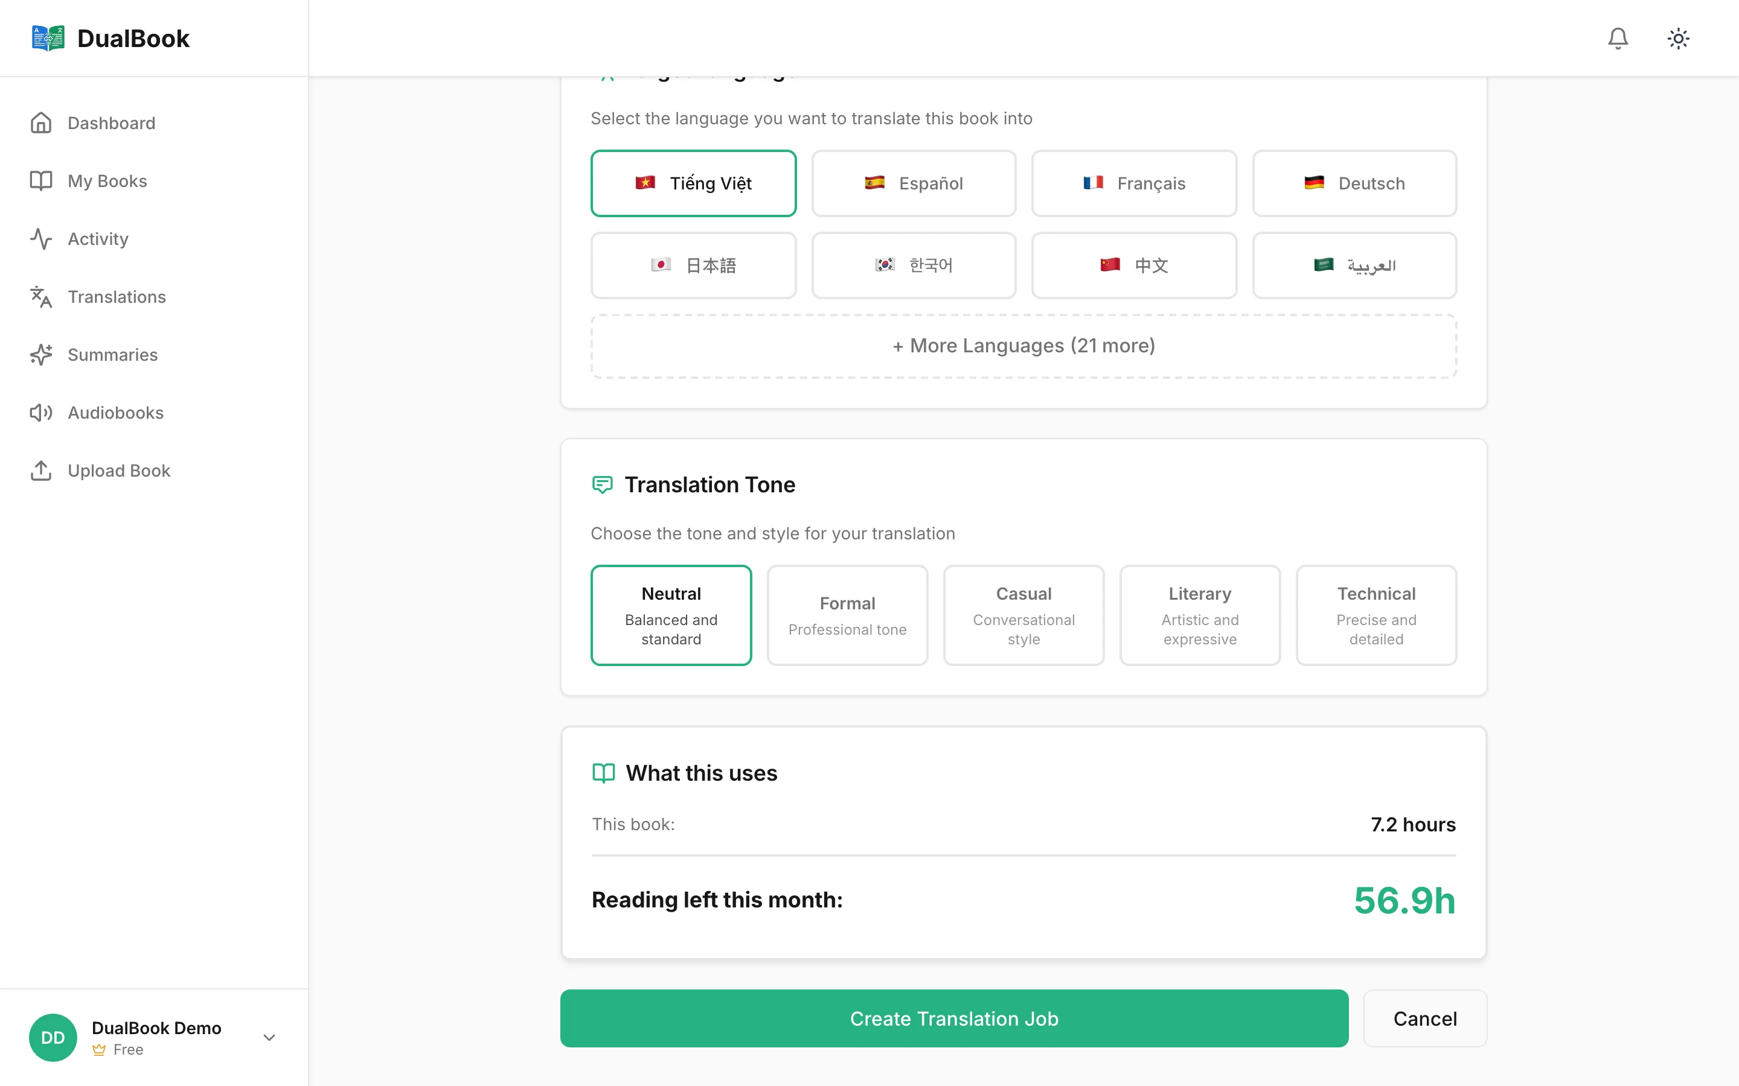Screen dimensions: 1739x1086
Task: Pick the Formal translation tone
Action: click(x=847, y=615)
